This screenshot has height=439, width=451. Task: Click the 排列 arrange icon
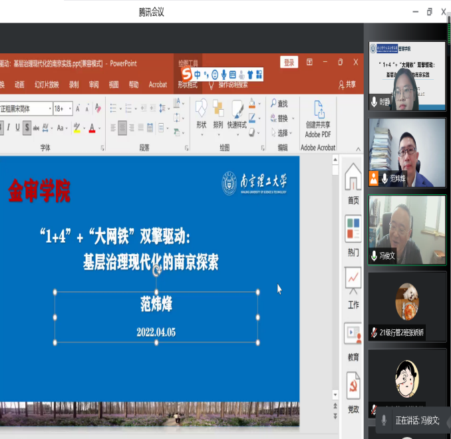218,113
